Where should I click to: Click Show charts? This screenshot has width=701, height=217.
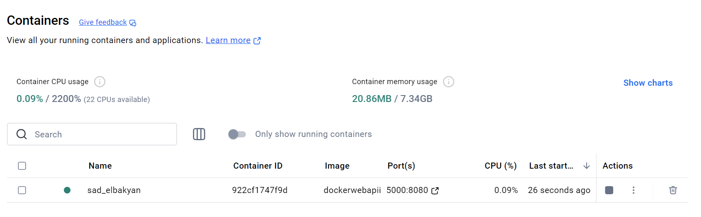648,83
